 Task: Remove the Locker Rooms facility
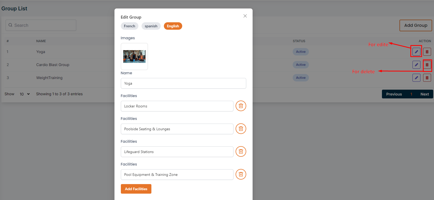(x=241, y=106)
